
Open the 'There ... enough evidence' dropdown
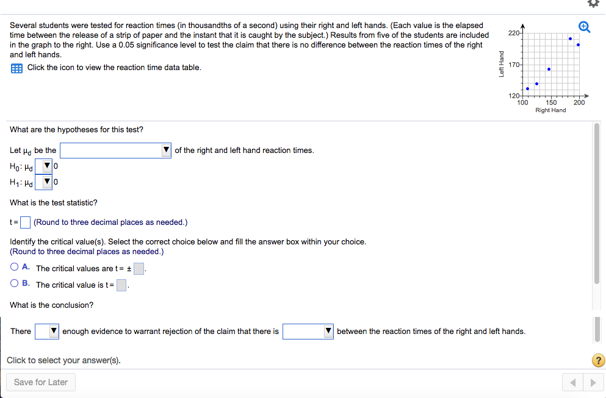(x=47, y=331)
